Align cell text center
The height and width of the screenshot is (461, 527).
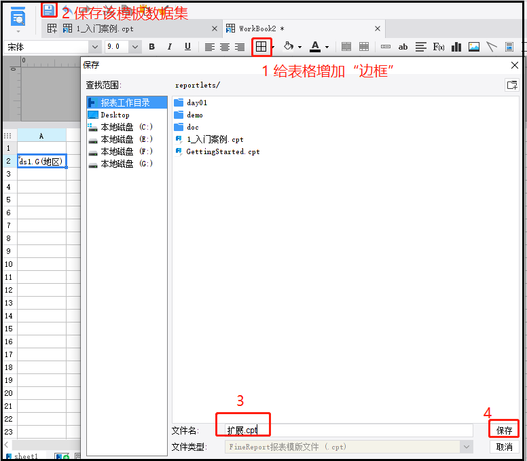click(x=225, y=47)
